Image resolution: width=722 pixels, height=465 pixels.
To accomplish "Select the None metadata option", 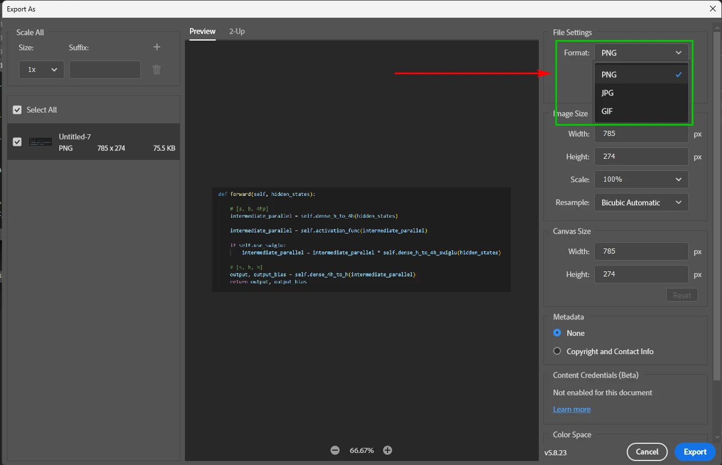I will coord(557,333).
